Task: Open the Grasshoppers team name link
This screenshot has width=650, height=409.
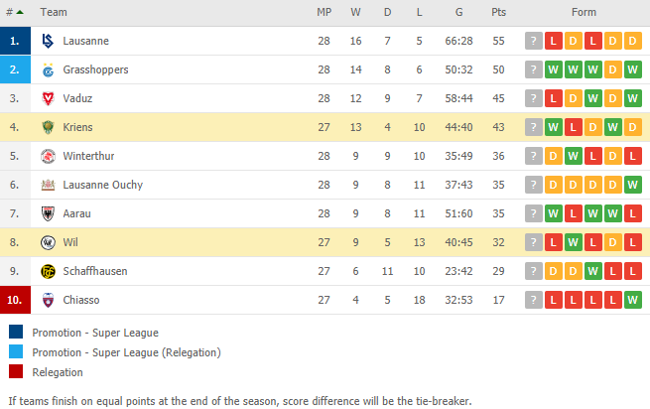Action: pos(95,69)
